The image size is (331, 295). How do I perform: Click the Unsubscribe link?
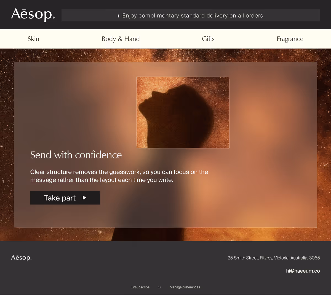[x=140, y=287]
